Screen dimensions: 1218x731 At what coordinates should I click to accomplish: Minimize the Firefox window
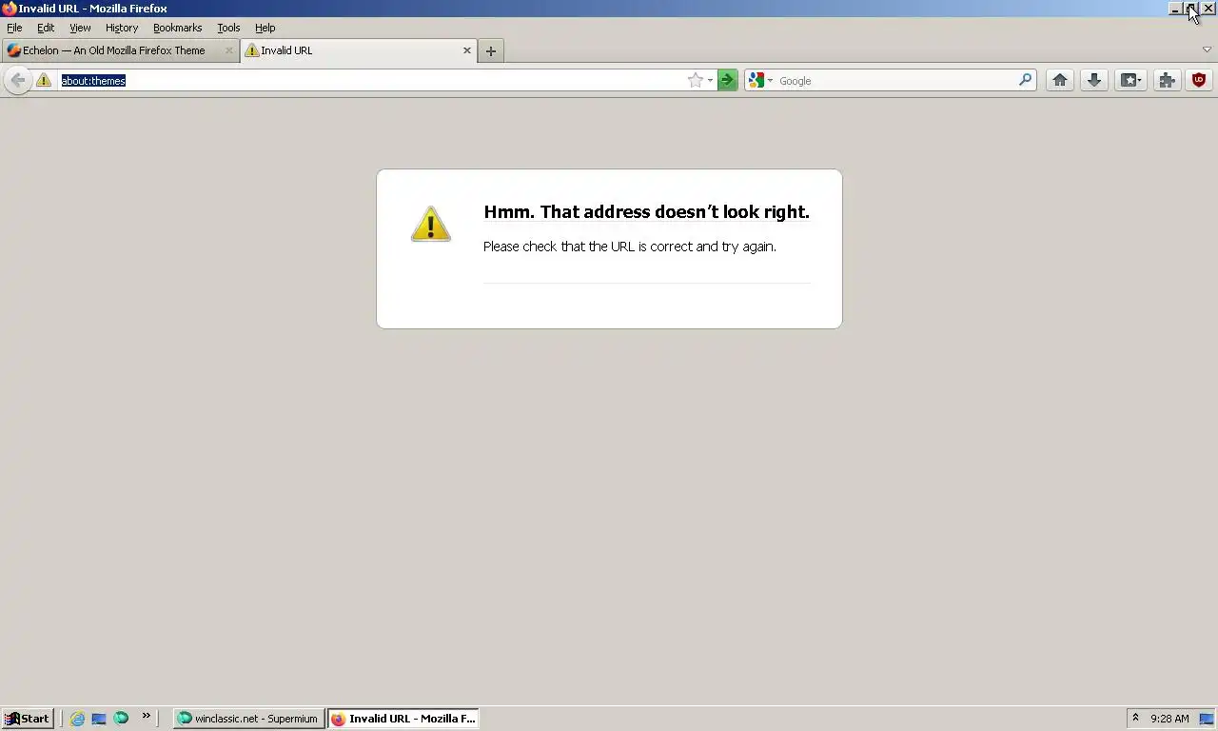click(1175, 9)
